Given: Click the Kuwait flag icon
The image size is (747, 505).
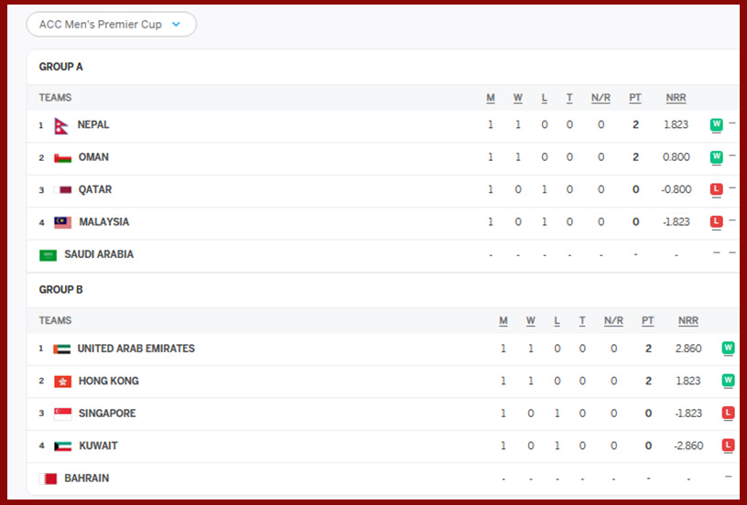Looking at the screenshot, I should tap(62, 446).
